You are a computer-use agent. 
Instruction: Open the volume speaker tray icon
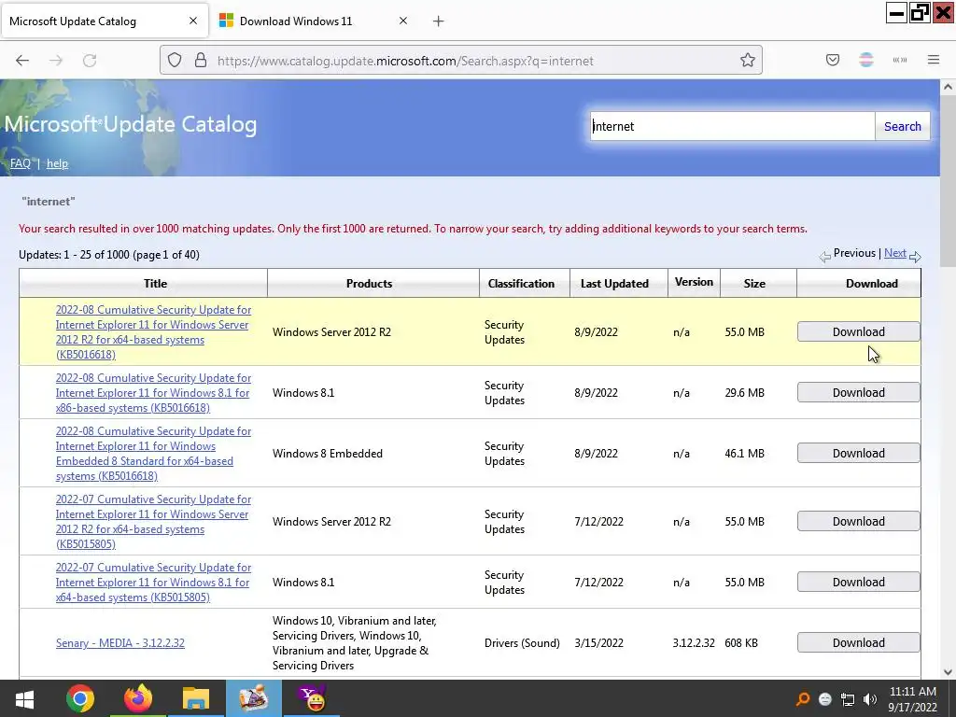coord(870,699)
